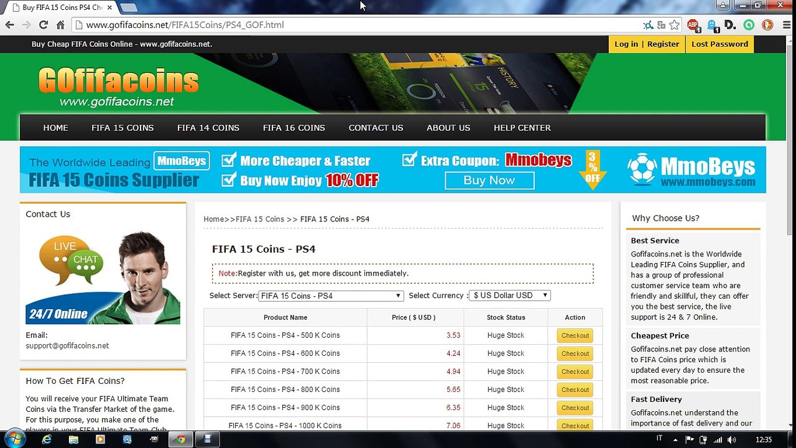The width and height of the screenshot is (796, 448).
Task: Click the Stock Status column header
Action: coord(506,317)
